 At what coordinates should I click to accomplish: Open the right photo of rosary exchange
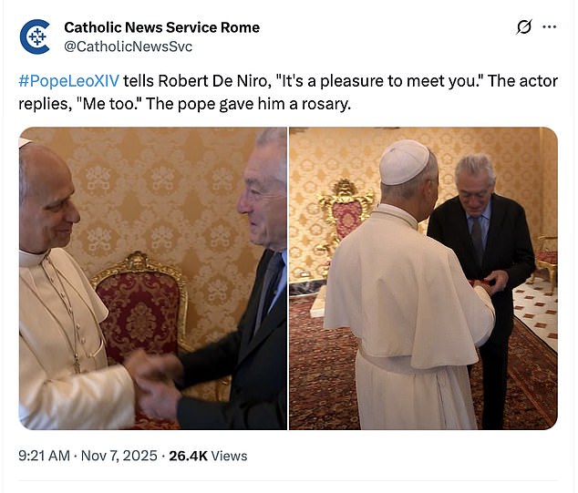click(423, 278)
